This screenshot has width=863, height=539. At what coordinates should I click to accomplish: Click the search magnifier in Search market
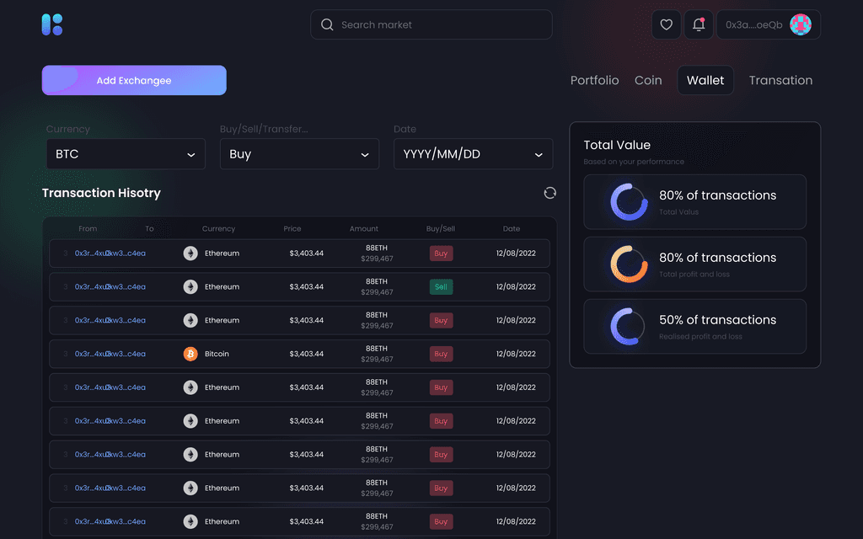[x=327, y=24]
